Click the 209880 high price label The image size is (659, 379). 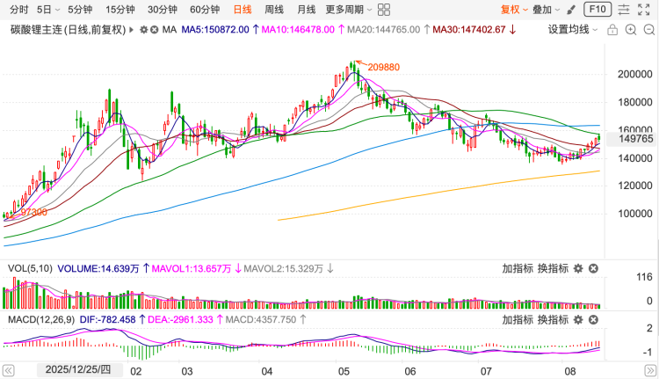384,68
